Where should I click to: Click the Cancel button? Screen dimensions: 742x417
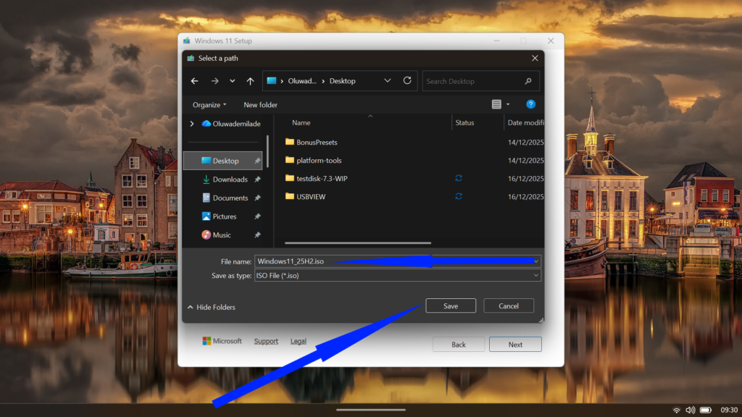point(509,306)
